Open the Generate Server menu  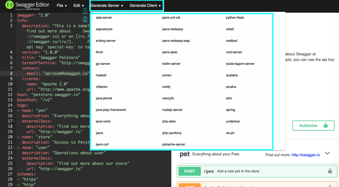coord(107,5)
